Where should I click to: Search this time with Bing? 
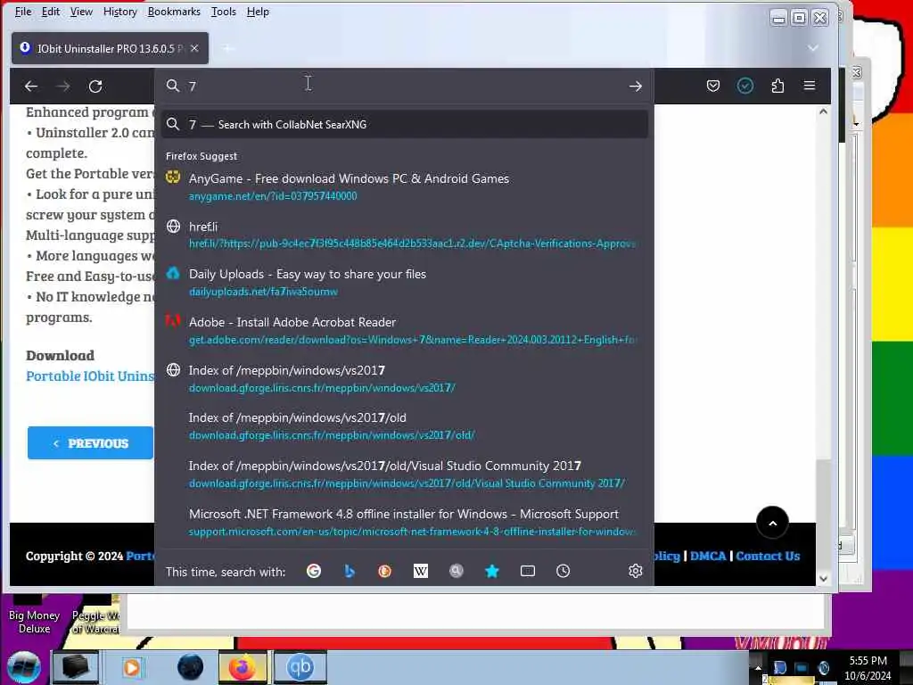coord(350,572)
